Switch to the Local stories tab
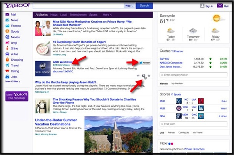Viewport: 234px width, 155px height. [64, 15]
